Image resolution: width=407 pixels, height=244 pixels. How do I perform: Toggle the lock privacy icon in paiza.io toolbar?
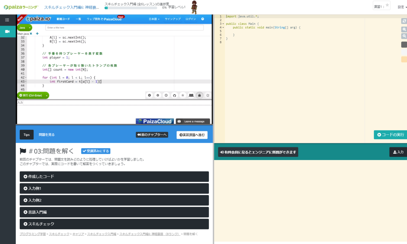point(199,95)
